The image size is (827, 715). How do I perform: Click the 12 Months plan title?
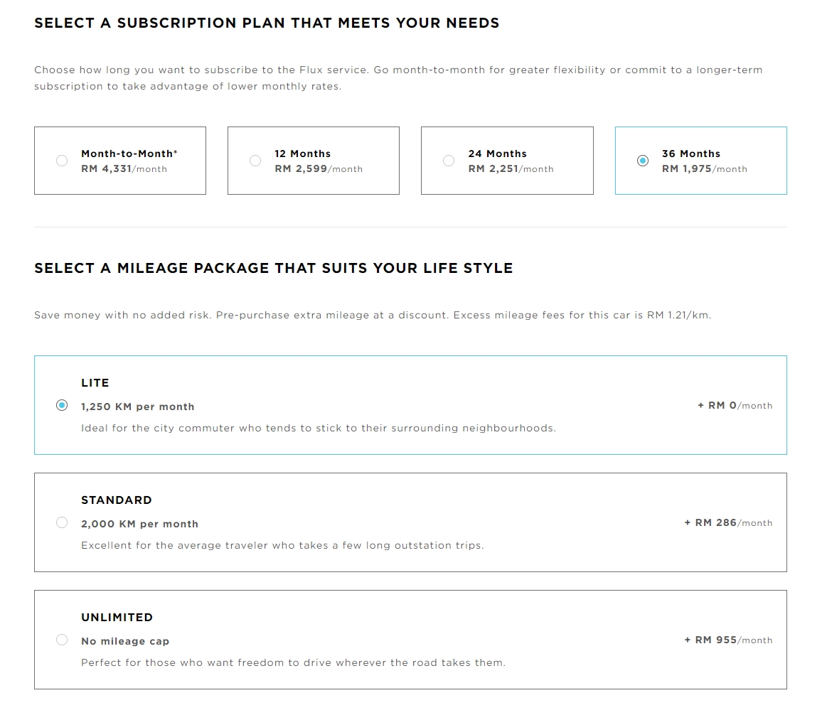[x=302, y=154]
